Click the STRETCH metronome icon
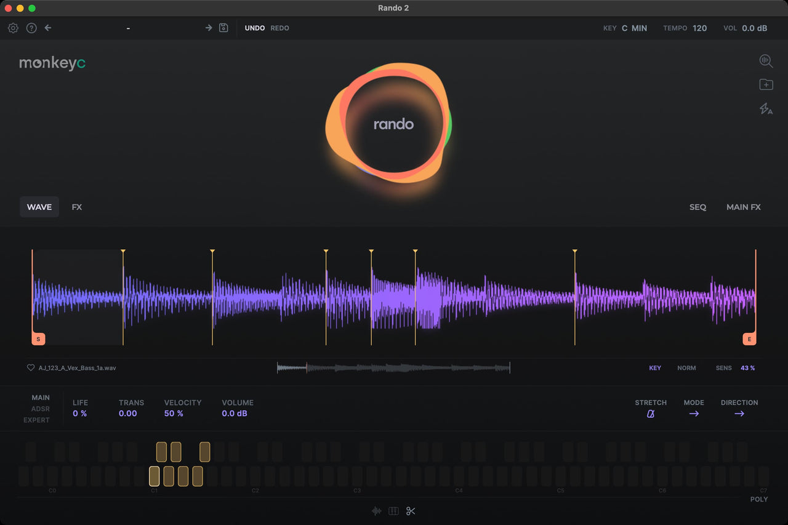Viewport: 788px width, 525px height. [651, 414]
